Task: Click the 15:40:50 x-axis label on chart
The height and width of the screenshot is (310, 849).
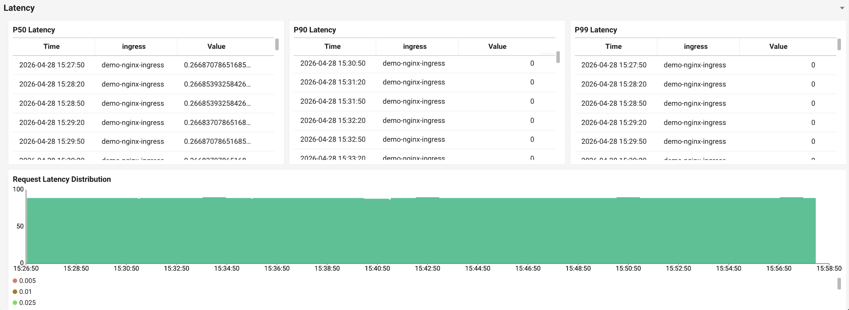Action: pyautogui.click(x=377, y=269)
